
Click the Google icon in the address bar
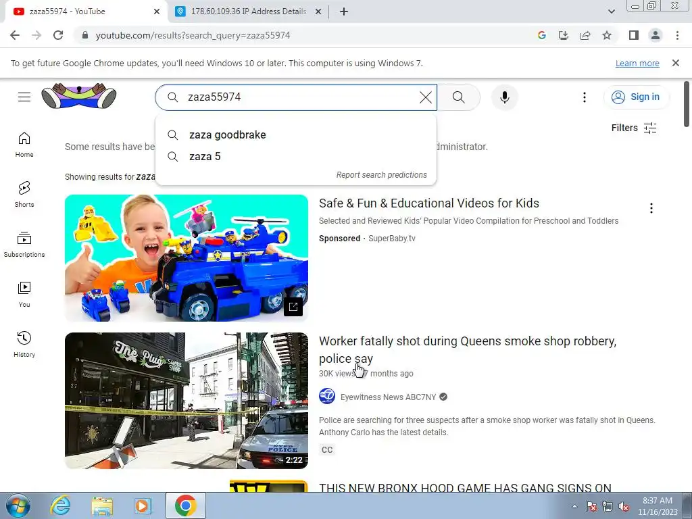coord(541,35)
